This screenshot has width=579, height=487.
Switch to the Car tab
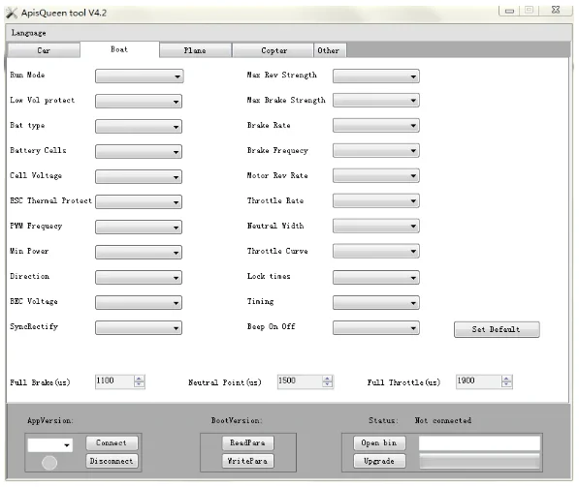(44, 50)
